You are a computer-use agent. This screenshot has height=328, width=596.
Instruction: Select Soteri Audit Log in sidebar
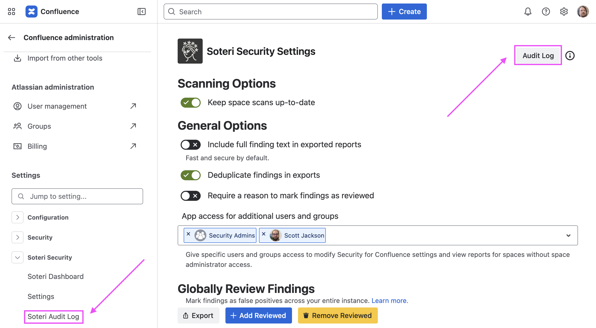coord(53,316)
